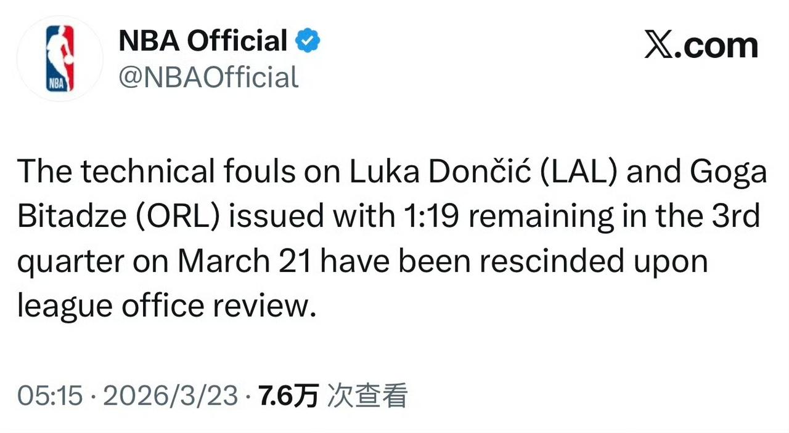Open the 7.6万 views count
Image resolution: width=789 pixels, height=433 pixels.
(x=287, y=395)
